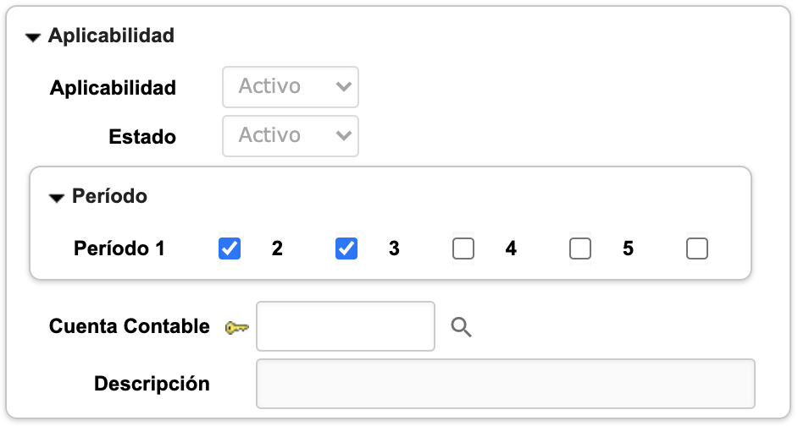Uncheck the period 2 checkbox
The image size is (798, 426).
(x=346, y=248)
